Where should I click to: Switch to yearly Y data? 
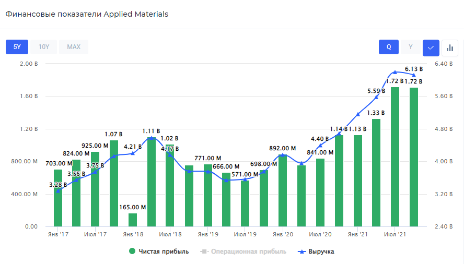[x=411, y=47]
